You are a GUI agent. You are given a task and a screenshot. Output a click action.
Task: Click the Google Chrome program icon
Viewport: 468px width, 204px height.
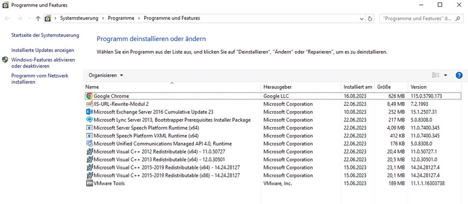(x=89, y=96)
